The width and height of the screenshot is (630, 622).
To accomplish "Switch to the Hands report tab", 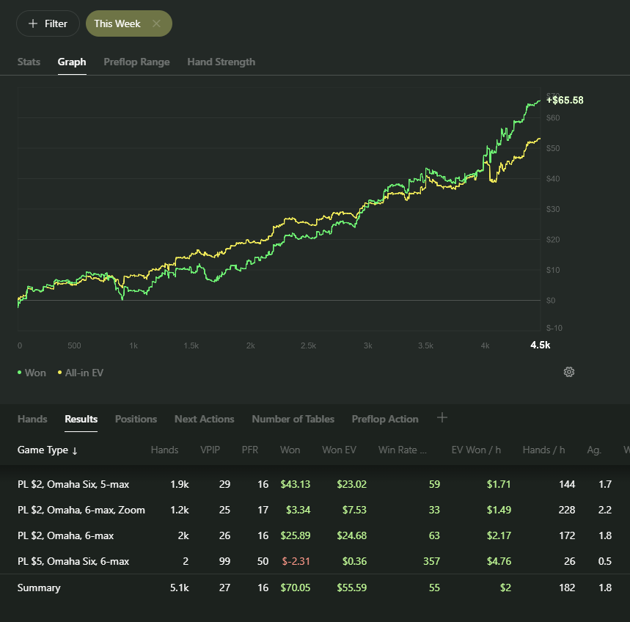I will click(32, 420).
